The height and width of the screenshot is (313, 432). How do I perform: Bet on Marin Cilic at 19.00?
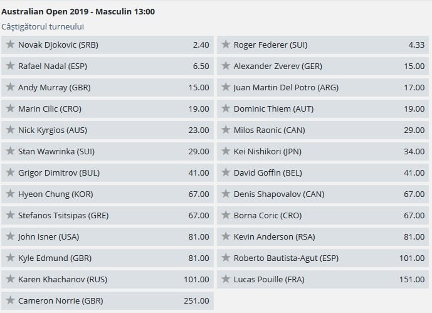click(x=199, y=109)
